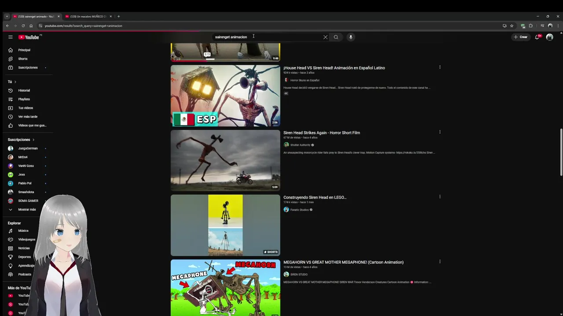Click Construyendo Siren Head en LEGO title

pos(315,197)
